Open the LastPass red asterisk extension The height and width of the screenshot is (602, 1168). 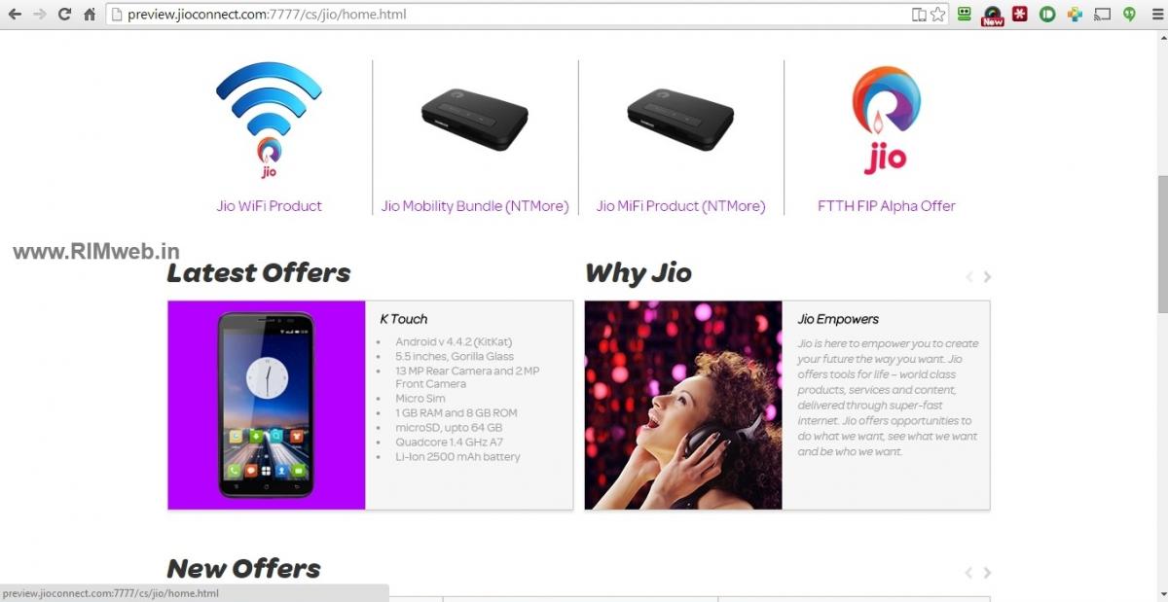tap(1020, 15)
